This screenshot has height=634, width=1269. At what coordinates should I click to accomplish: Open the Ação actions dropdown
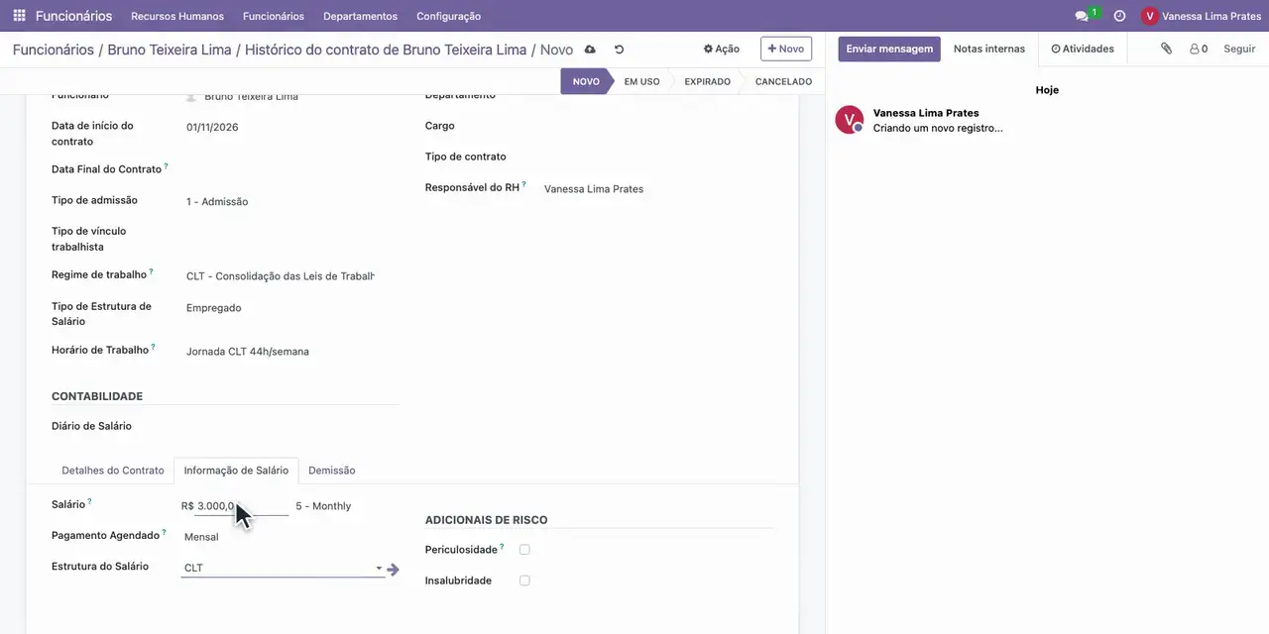click(722, 49)
